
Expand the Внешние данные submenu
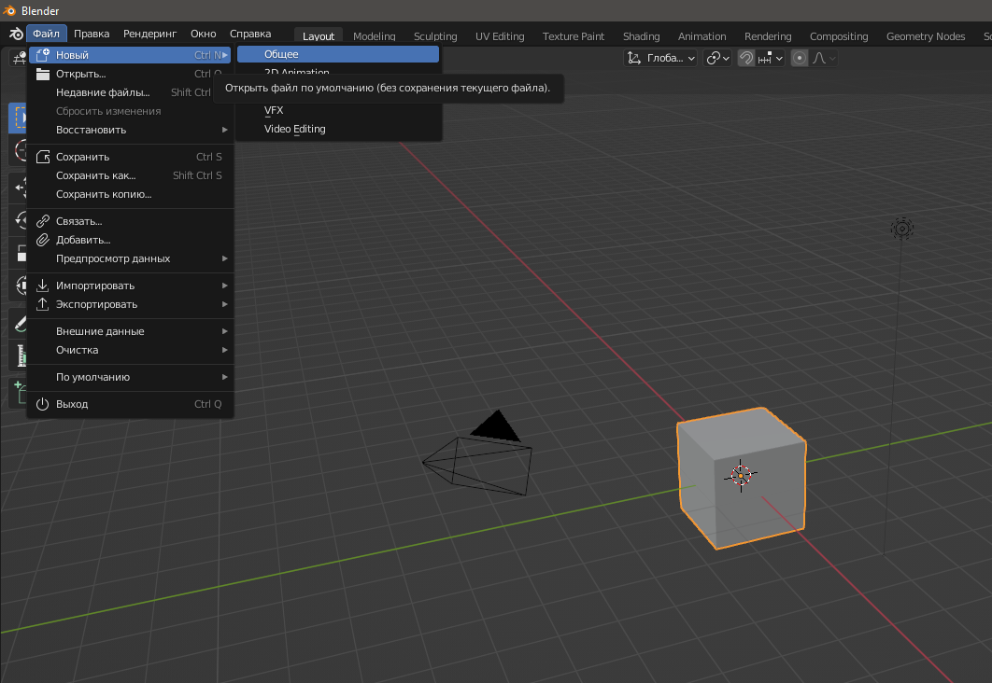point(131,331)
